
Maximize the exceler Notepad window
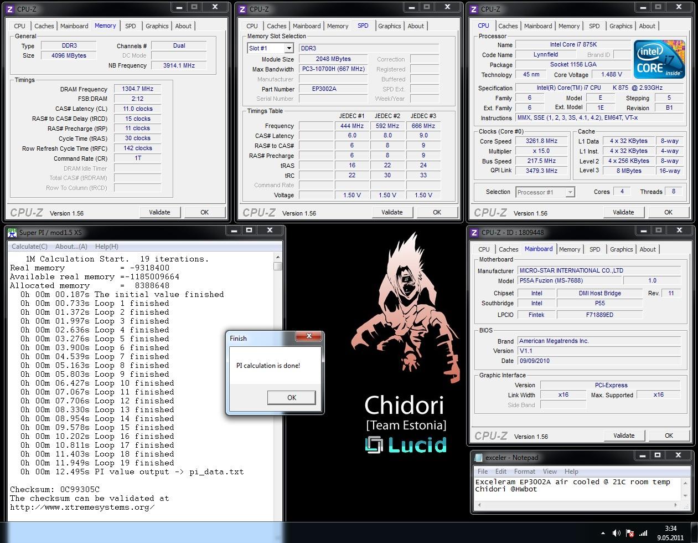tap(658, 455)
